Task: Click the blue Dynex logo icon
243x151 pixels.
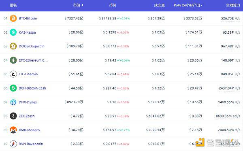Action: point(13,102)
